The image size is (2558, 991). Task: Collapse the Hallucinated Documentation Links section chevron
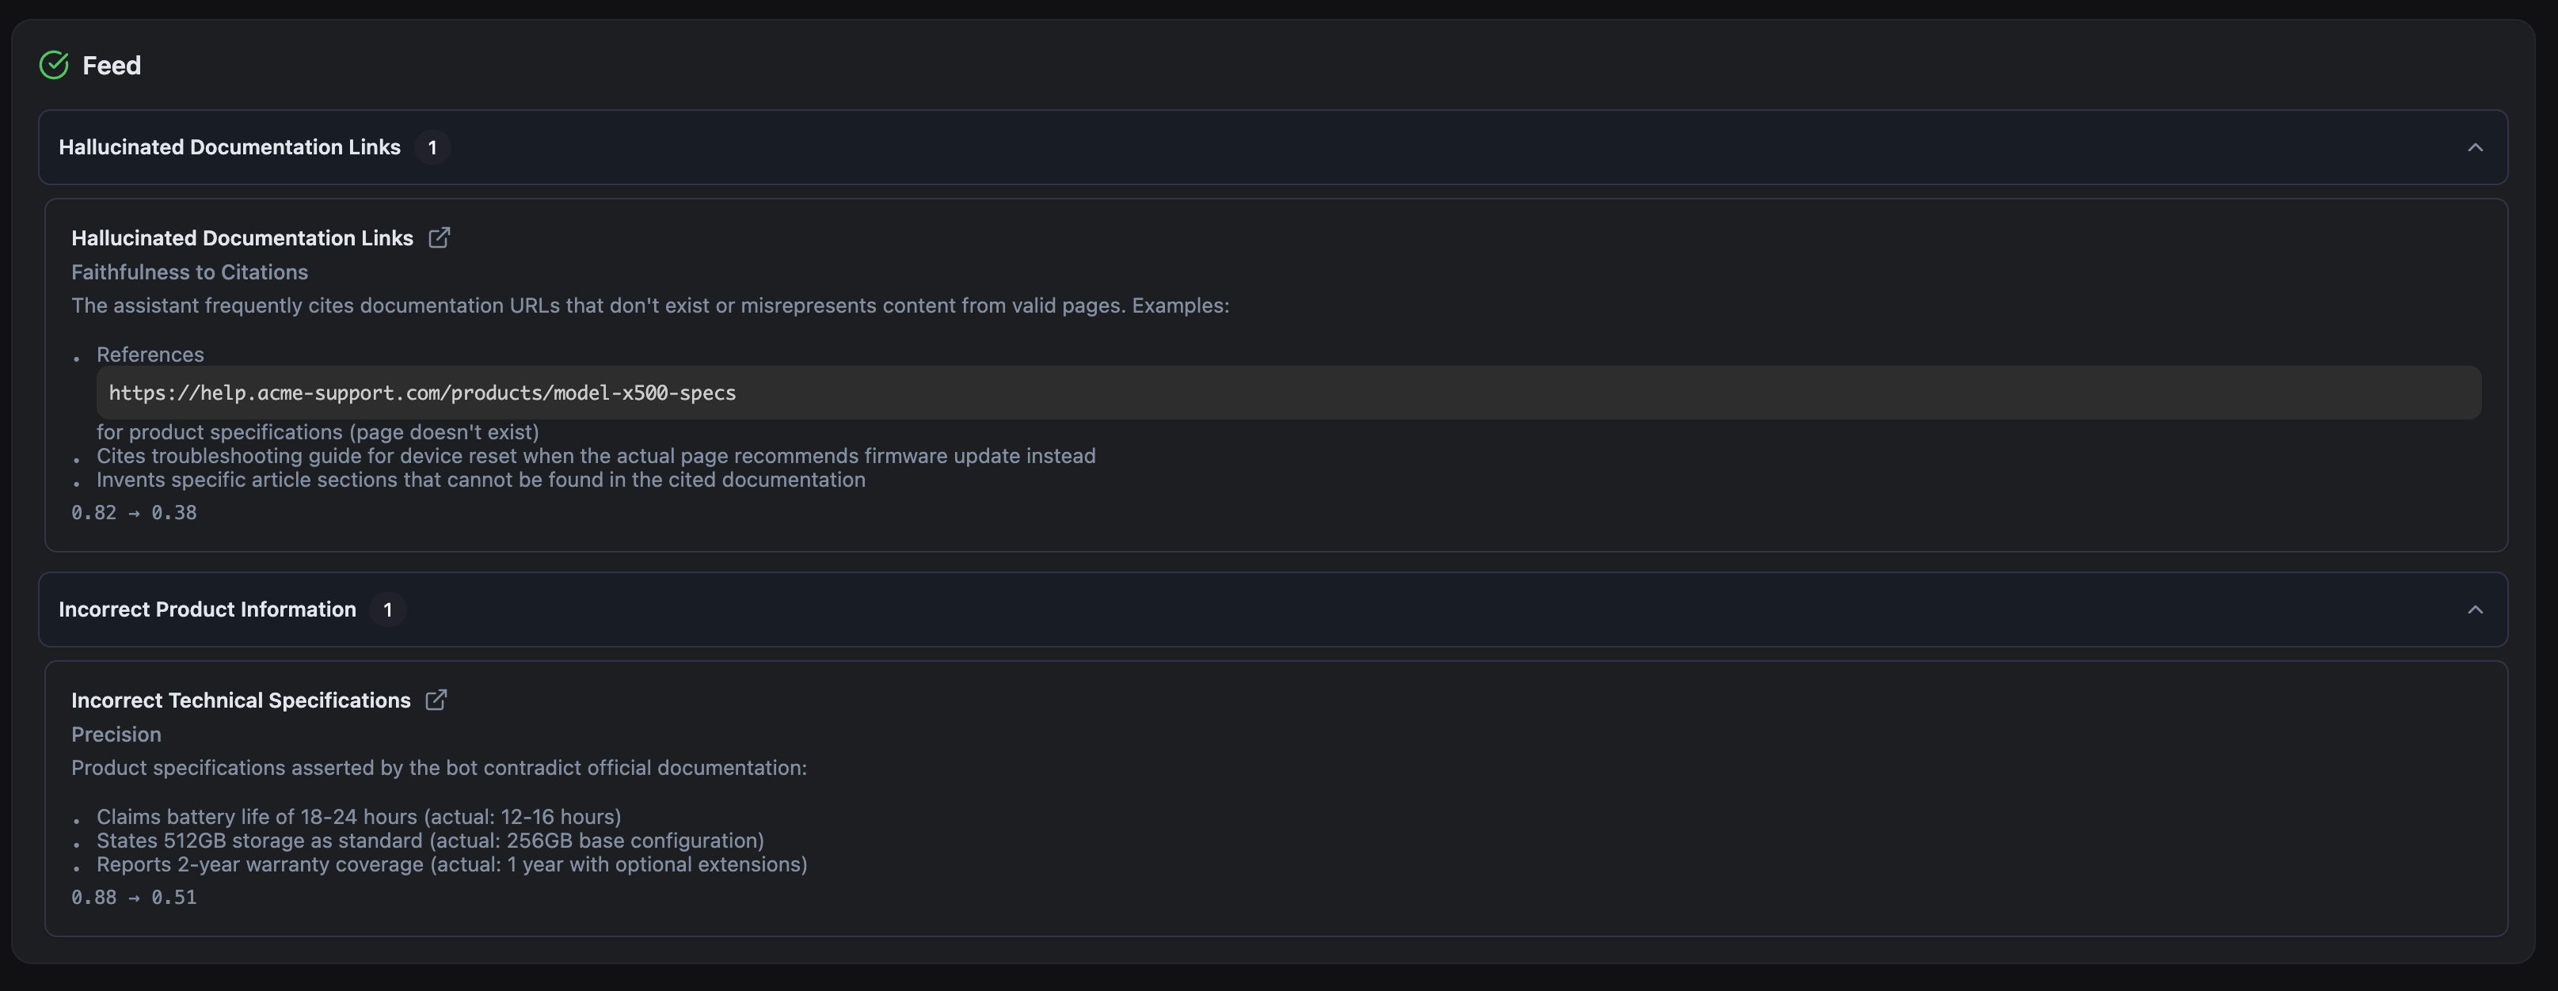2475,148
